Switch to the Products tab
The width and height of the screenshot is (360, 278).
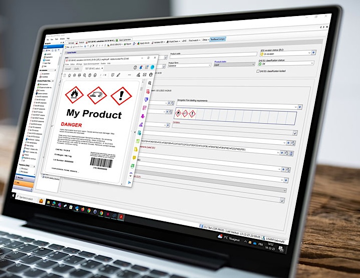click(x=80, y=43)
